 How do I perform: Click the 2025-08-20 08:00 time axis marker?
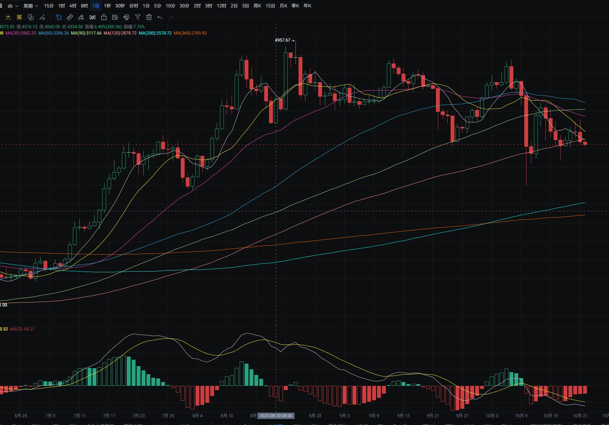click(x=276, y=416)
